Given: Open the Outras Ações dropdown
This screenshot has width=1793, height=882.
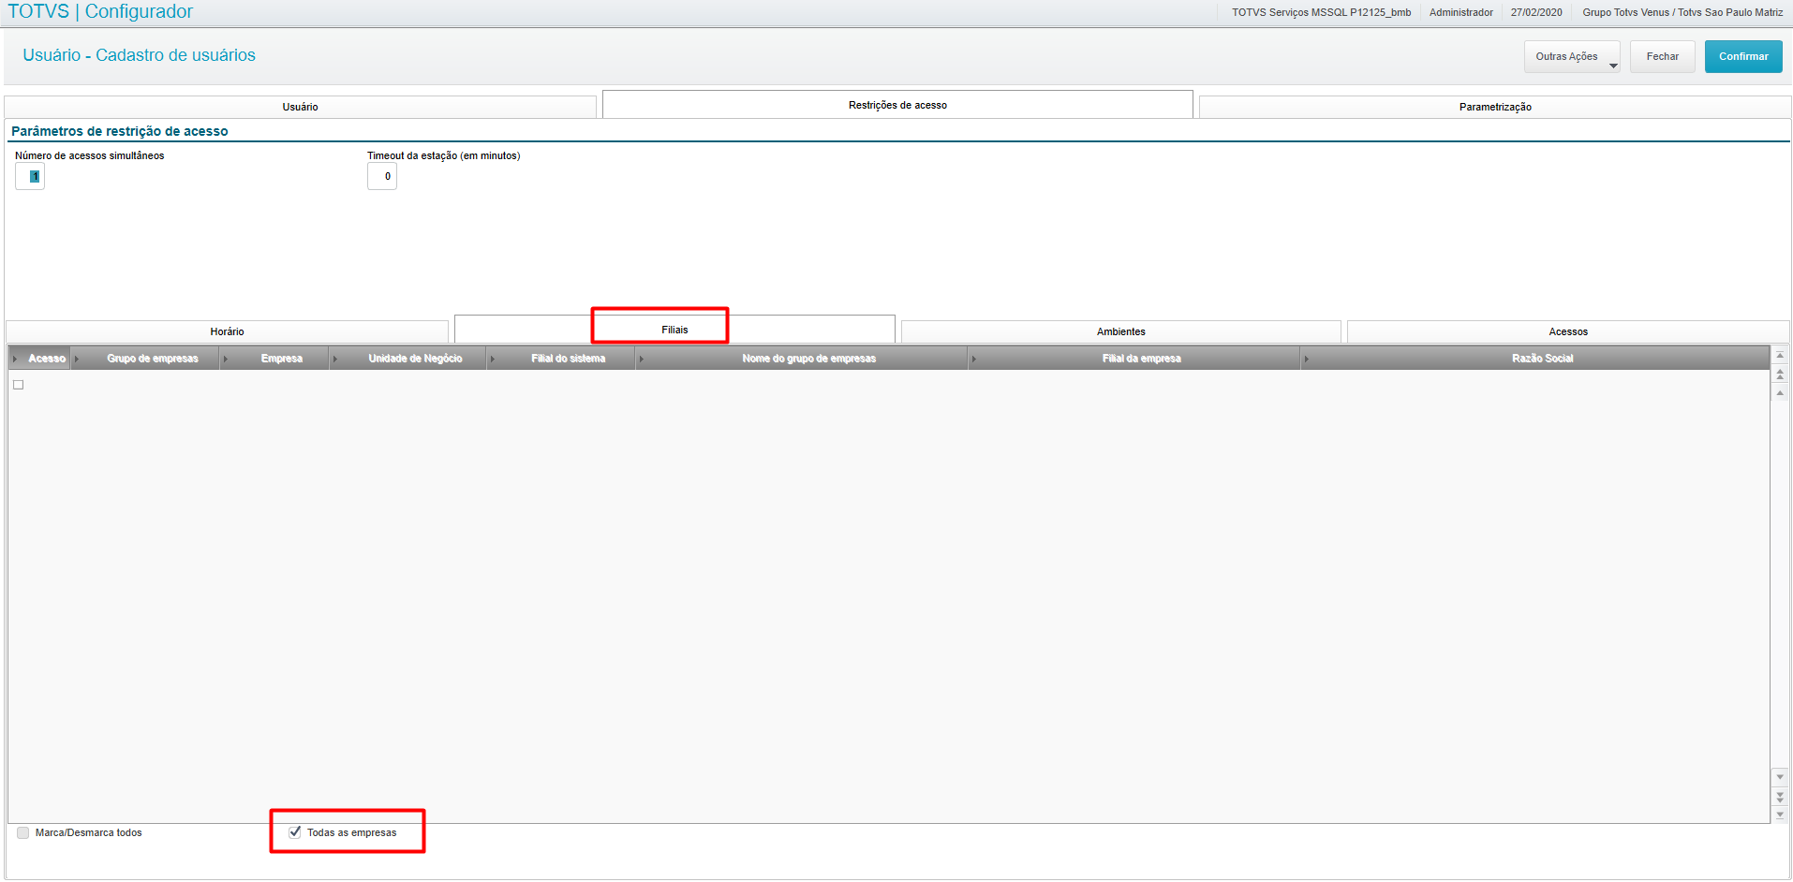Looking at the screenshot, I should click(1571, 56).
